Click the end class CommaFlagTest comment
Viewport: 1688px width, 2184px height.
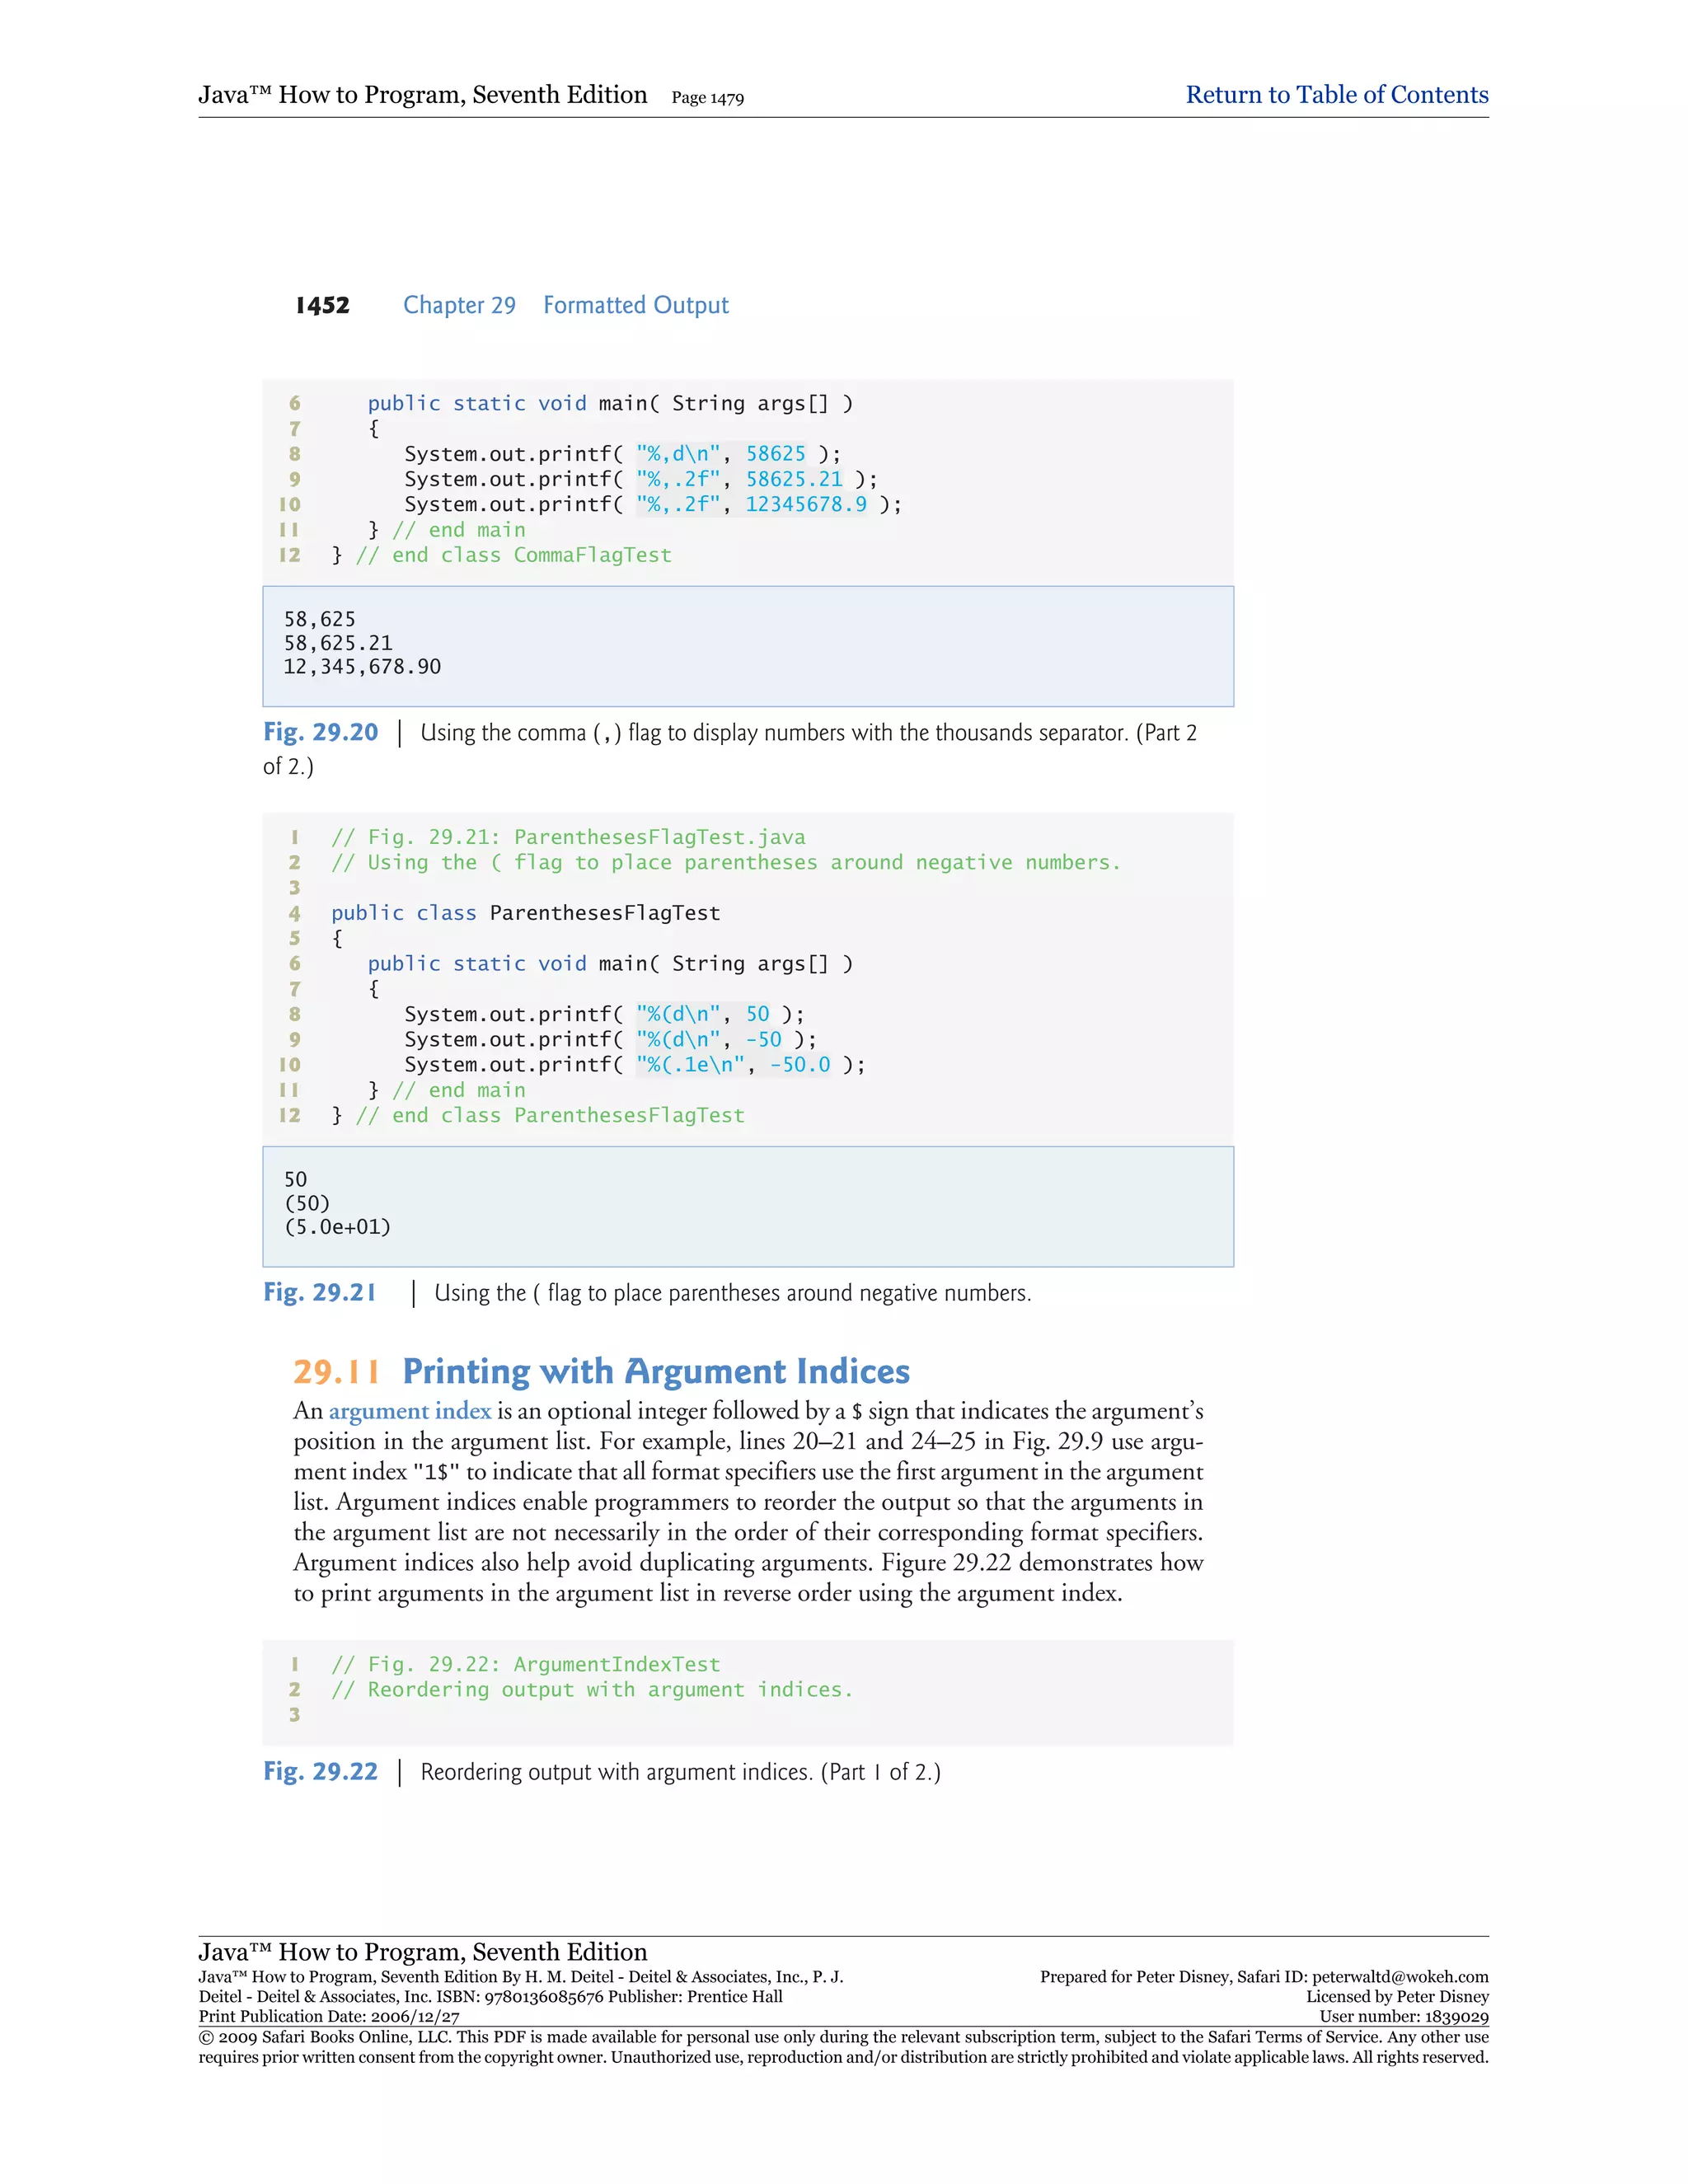pyautogui.click(x=513, y=555)
